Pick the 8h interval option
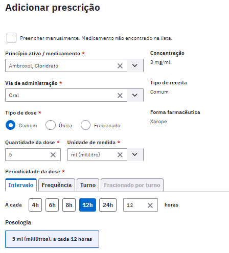 [69, 205]
